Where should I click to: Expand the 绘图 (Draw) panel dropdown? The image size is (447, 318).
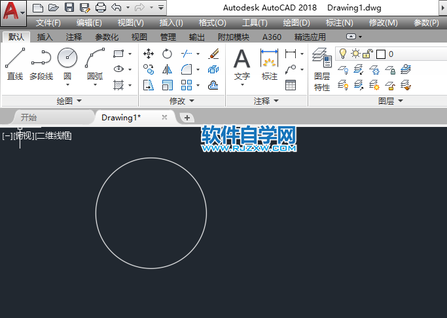coord(69,101)
